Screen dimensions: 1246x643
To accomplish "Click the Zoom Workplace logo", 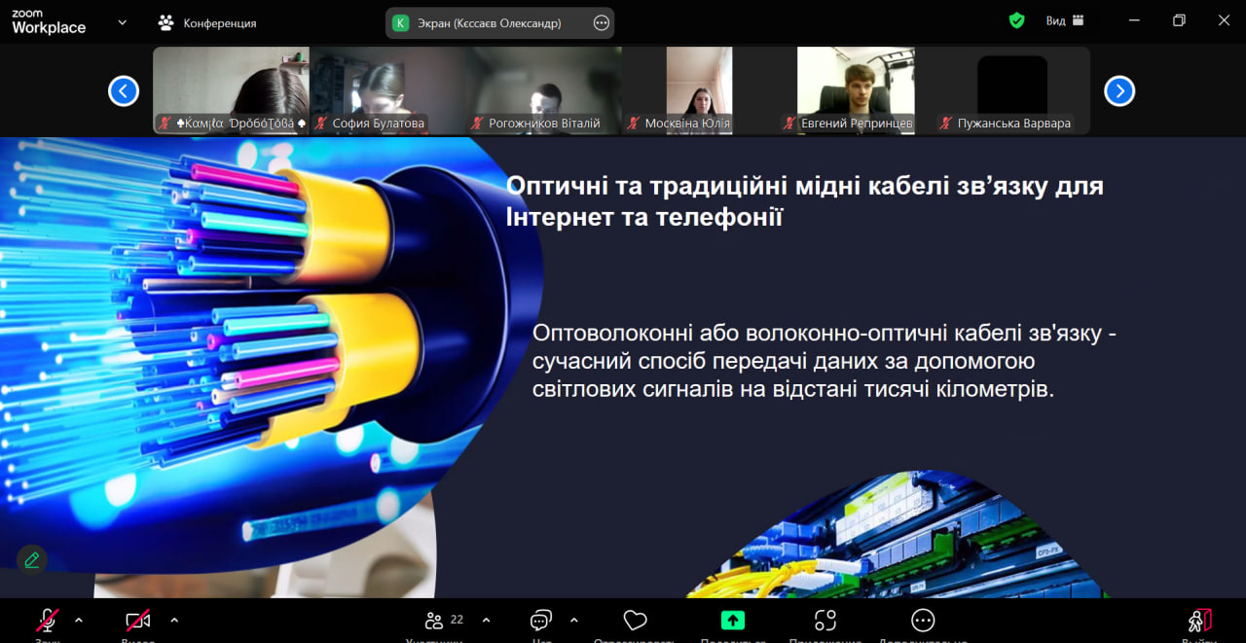I will tap(49, 22).
